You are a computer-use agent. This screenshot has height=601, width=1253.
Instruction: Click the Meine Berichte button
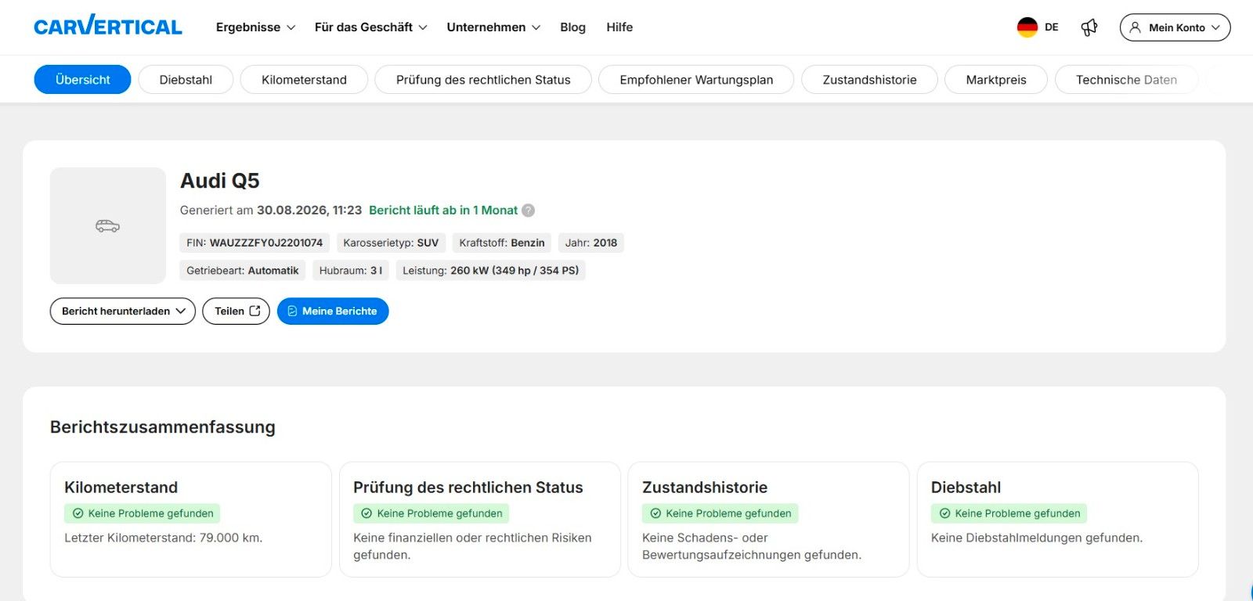coord(333,311)
